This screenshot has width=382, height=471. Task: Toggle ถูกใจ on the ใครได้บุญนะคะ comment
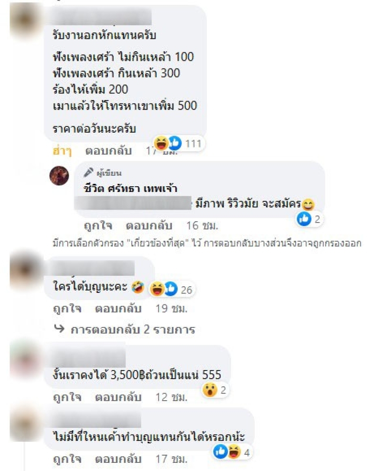[x=67, y=308]
